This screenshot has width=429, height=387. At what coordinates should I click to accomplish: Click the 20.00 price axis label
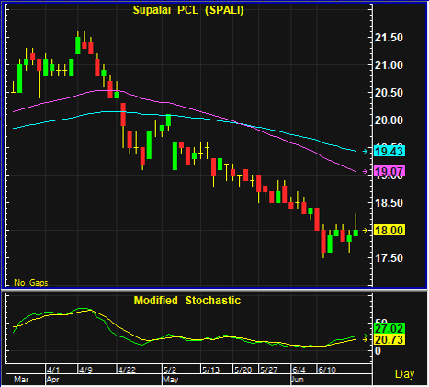tap(389, 120)
